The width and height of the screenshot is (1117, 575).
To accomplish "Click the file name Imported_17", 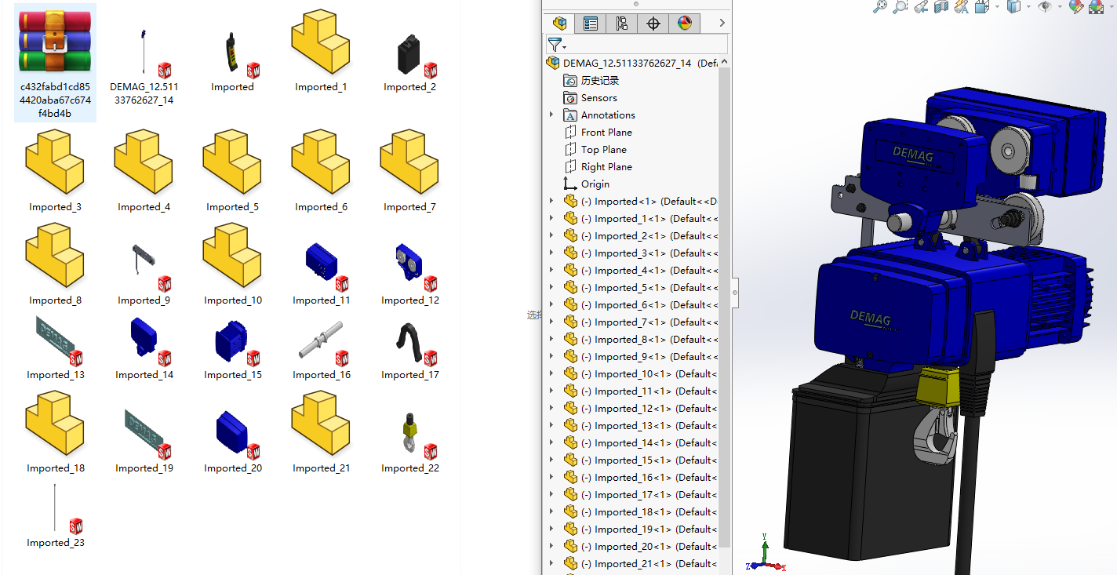I will pos(410,375).
